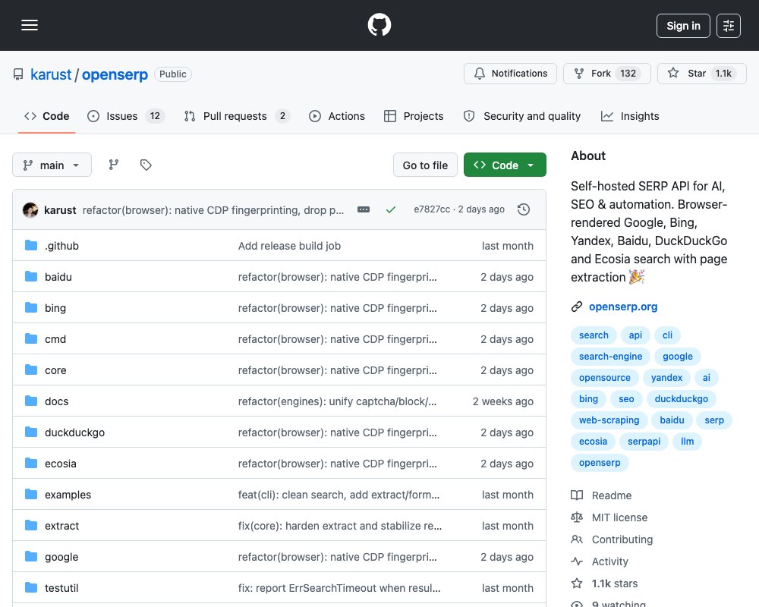Open the karust owner link
Image resolution: width=759 pixels, height=607 pixels.
51,74
